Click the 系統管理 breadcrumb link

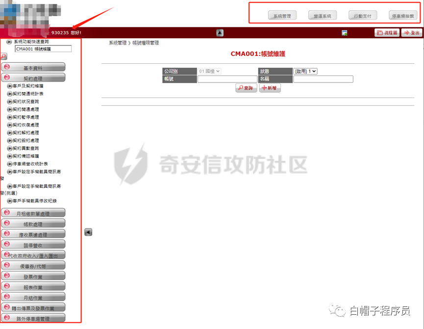coord(118,43)
